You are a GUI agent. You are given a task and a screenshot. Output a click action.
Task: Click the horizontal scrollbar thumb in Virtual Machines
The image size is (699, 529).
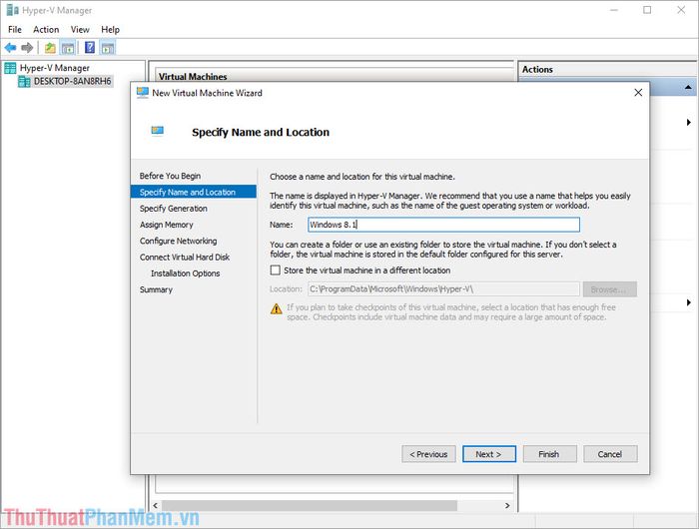pyautogui.click(x=309, y=505)
